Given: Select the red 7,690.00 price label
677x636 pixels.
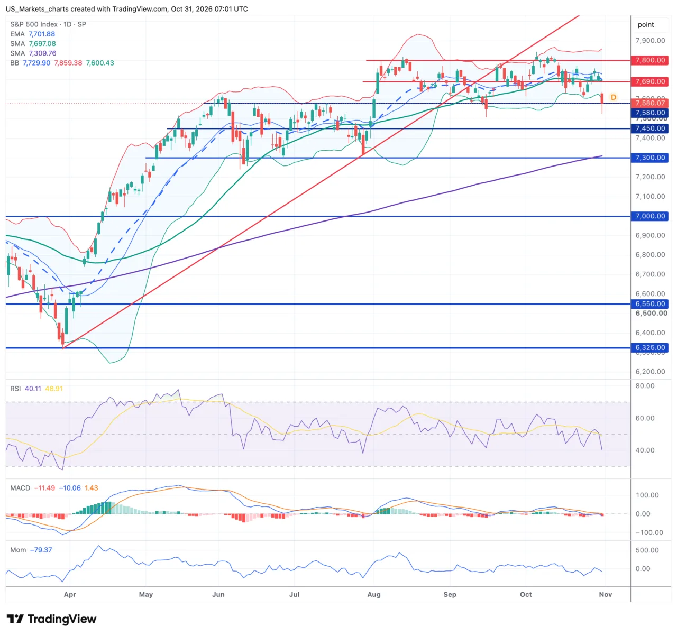Looking at the screenshot, I should point(649,81).
